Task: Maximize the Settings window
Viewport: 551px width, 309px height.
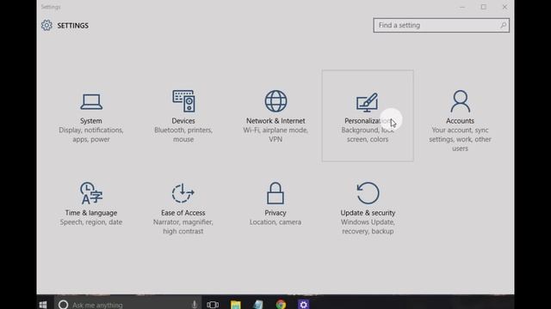Action: coord(484,7)
